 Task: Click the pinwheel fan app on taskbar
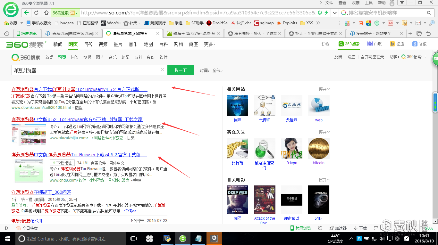[x=149, y=239]
